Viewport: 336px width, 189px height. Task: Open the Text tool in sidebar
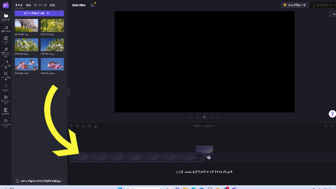[x=6, y=88]
